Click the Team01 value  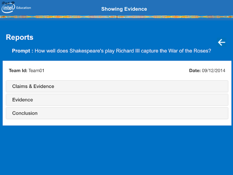36,71
